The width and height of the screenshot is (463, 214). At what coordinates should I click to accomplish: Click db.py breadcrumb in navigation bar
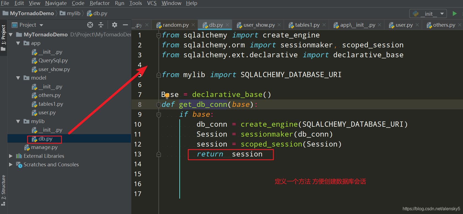(x=97, y=13)
